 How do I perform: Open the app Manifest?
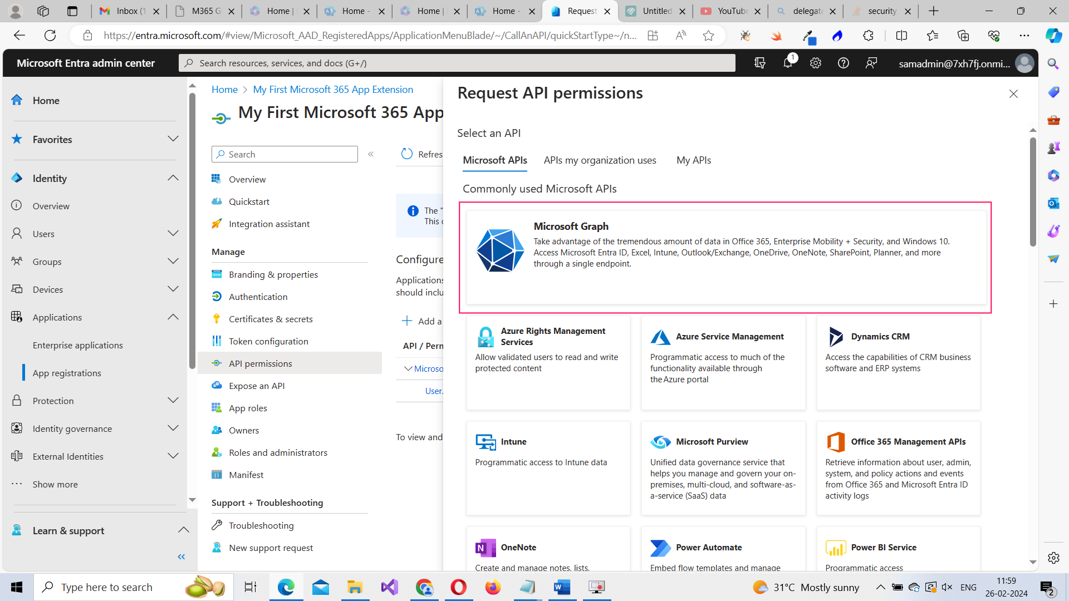click(x=246, y=474)
